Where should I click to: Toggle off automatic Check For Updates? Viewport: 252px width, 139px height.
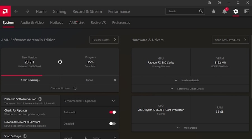[x=113, y=112]
